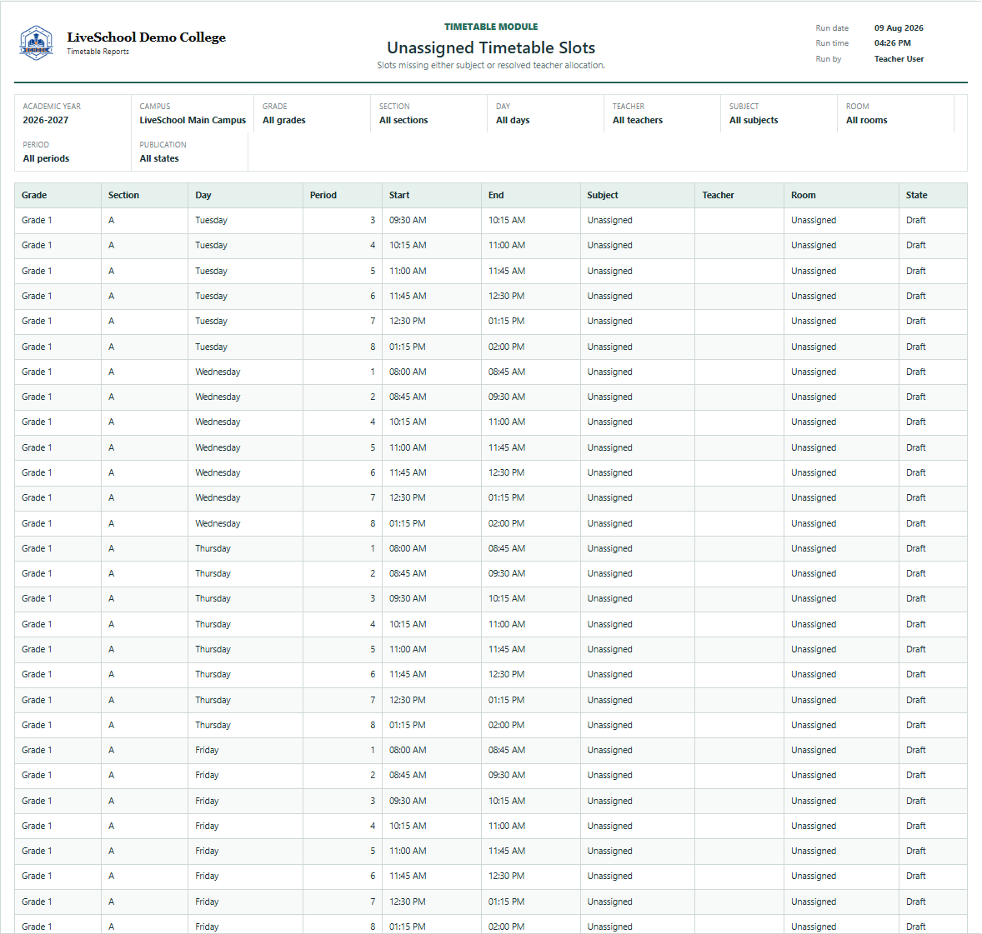This screenshot has width=982, height=934.
Task: Click Draft state in Thursday period 7 row
Action: pyautogui.click(x=915, y=700)
